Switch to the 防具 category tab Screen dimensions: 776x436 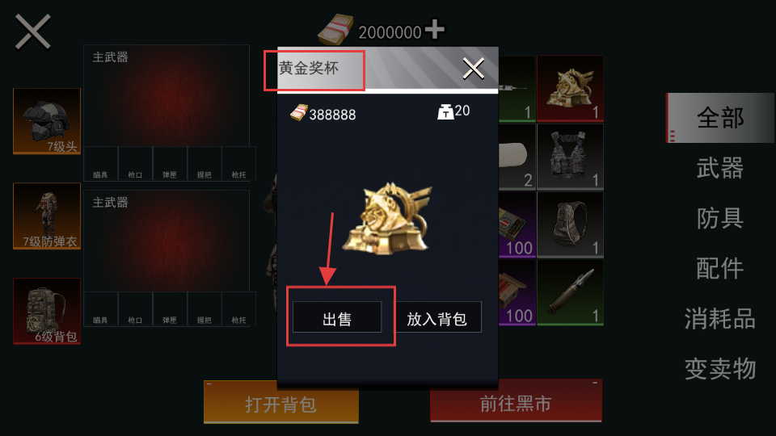720,218
